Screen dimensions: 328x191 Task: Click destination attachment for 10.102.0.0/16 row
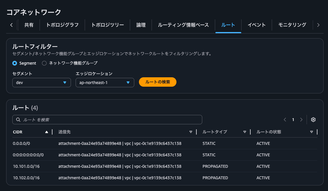click(120, 178)
